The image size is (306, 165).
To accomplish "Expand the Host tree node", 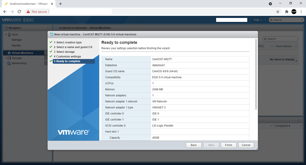I will coord(6,35).
